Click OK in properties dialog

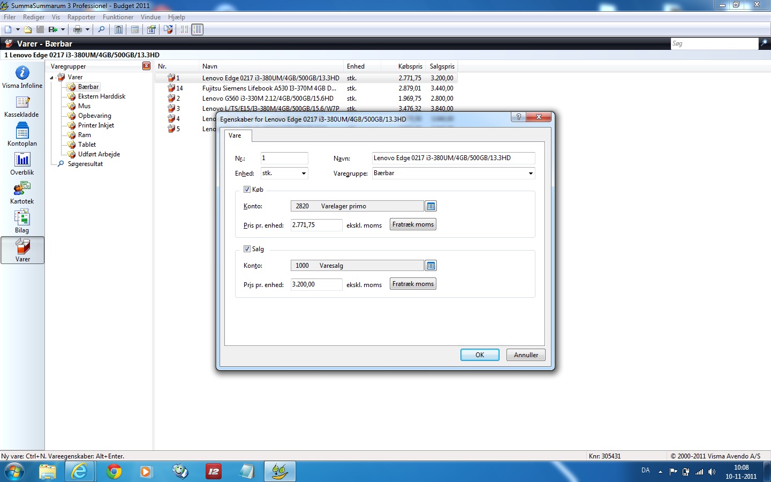pos(480,355)
